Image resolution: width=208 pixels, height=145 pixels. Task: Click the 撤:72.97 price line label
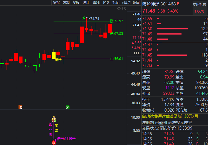pyautogui.click(x=117, y=21)
